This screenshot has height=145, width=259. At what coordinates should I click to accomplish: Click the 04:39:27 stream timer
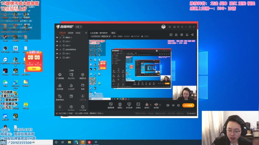191,113
